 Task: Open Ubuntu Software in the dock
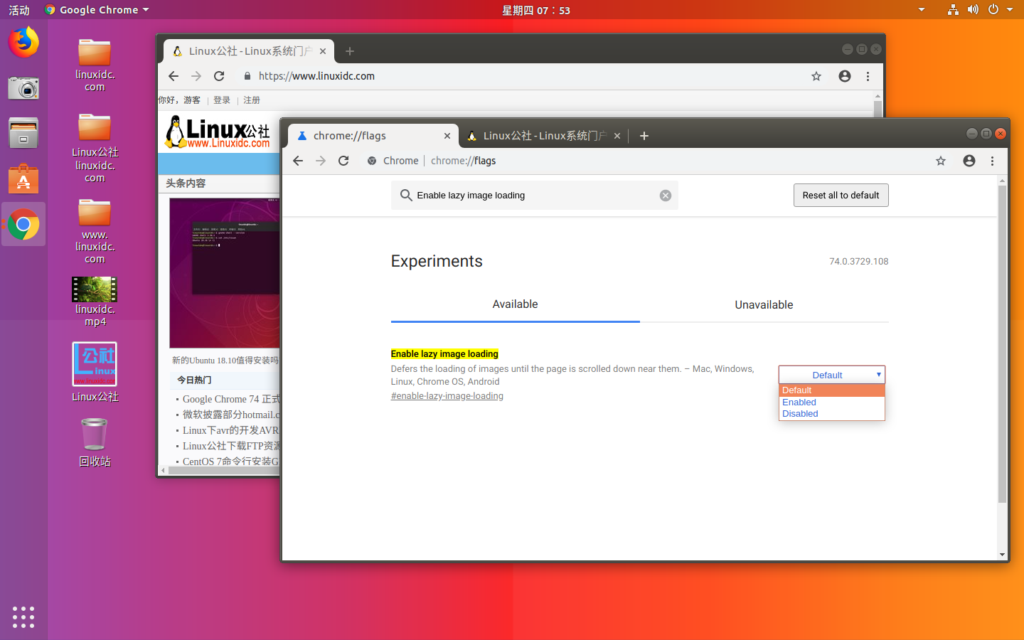[23, 179]
